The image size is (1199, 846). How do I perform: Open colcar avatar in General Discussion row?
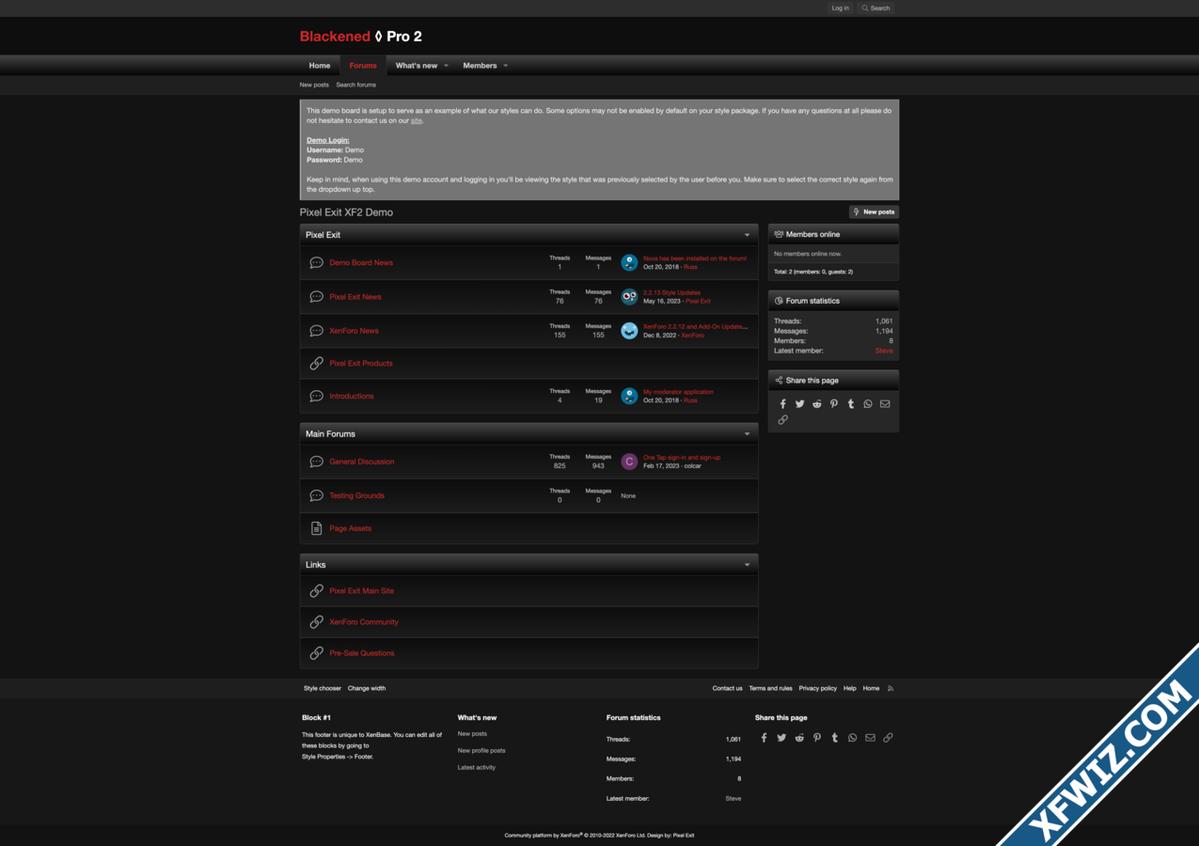click(629, 462)
